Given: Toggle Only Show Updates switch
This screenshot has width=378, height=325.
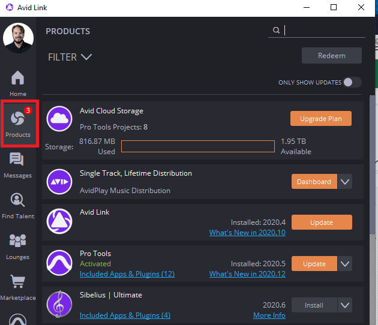Looking at the screenshot, I should click(352, 82).
